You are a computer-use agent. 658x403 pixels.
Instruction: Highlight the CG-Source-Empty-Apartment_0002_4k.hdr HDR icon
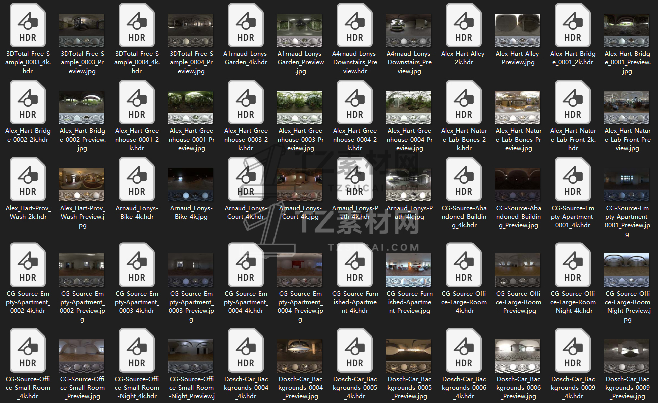point(28,265)
